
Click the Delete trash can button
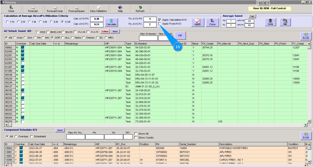tap(270, 22)
